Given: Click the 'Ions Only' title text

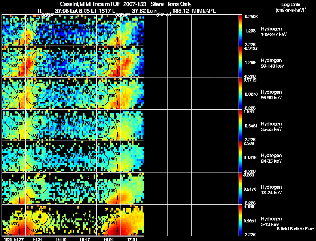Looking at the screenshot, I should tap(179, 4).
